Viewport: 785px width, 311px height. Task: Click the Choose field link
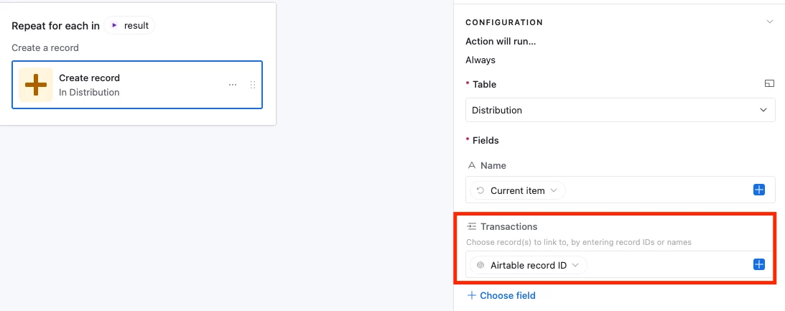coord(507,295)
